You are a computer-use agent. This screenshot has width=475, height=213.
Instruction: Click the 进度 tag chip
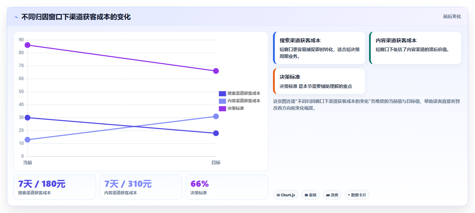332,195
